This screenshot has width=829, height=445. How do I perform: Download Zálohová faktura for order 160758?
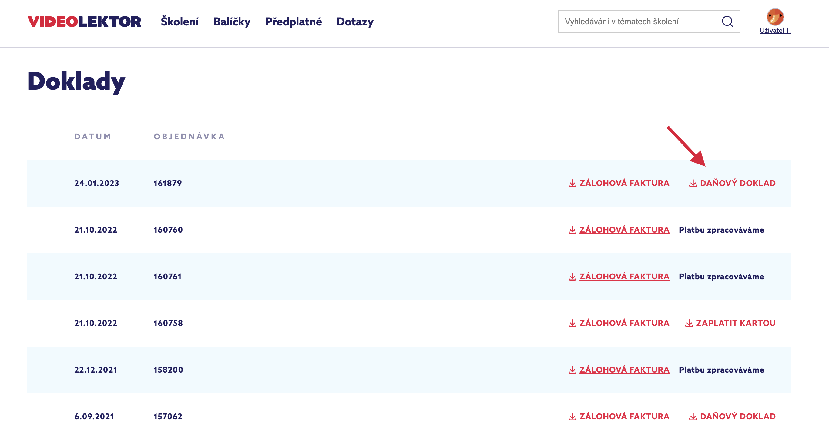coord(624,323)
